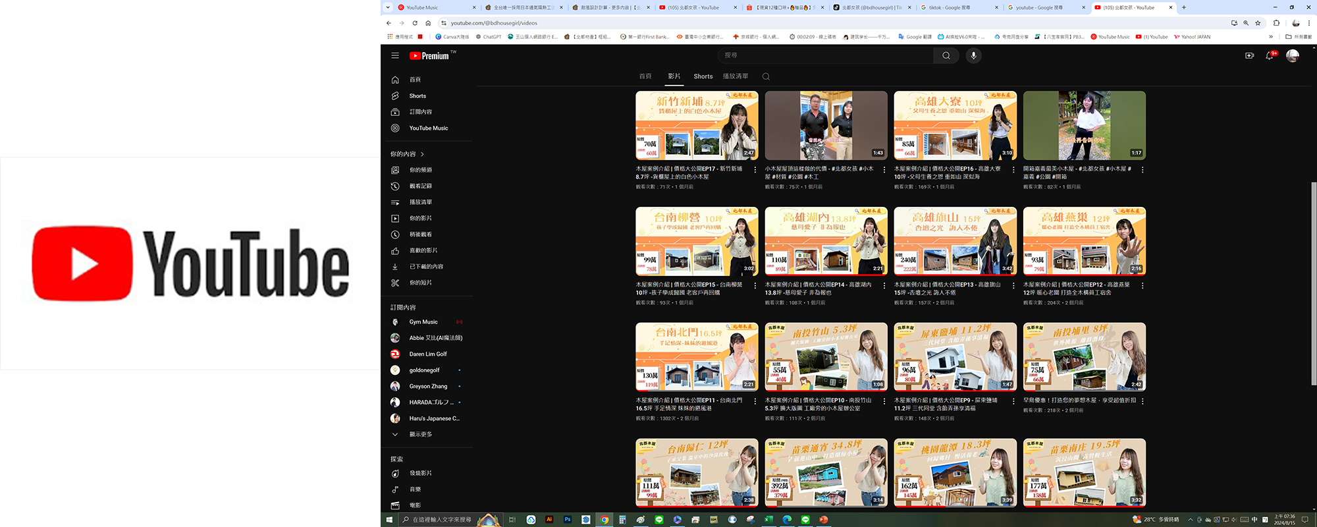Open the Chrome three-dot menu

click(x=1309, y=23)
